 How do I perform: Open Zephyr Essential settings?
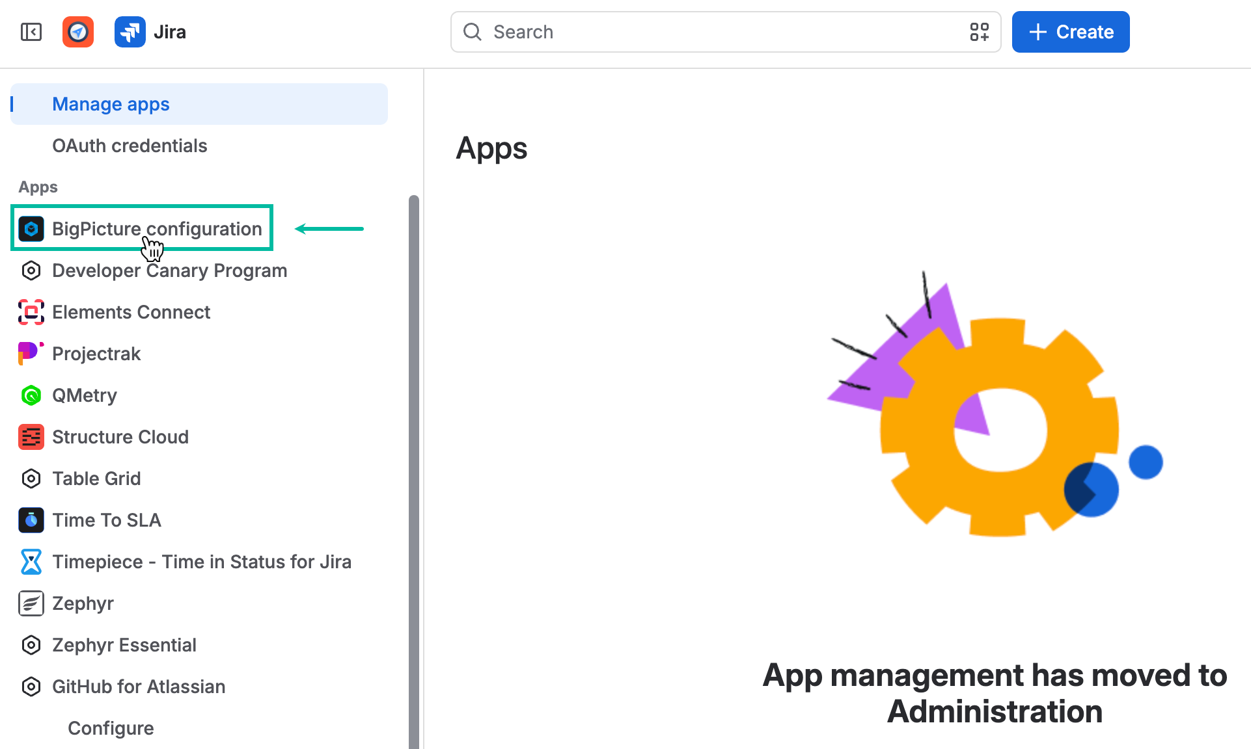click(124, 645)
